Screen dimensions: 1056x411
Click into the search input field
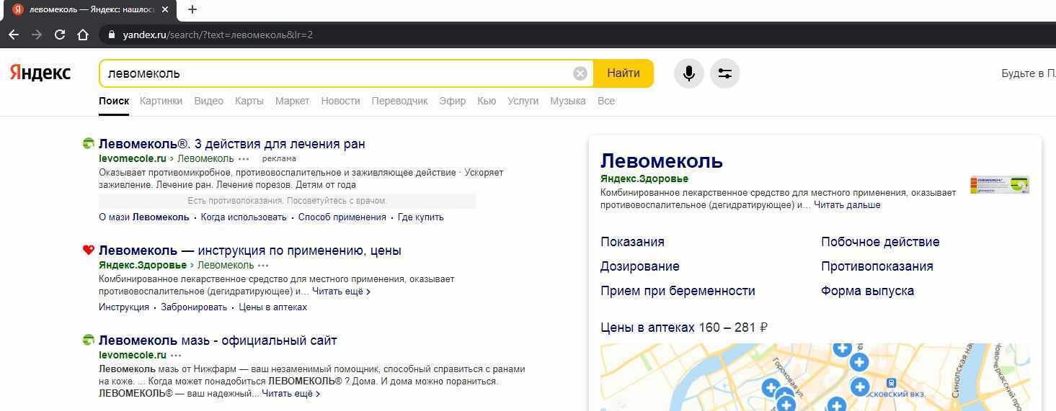[332, 73]
